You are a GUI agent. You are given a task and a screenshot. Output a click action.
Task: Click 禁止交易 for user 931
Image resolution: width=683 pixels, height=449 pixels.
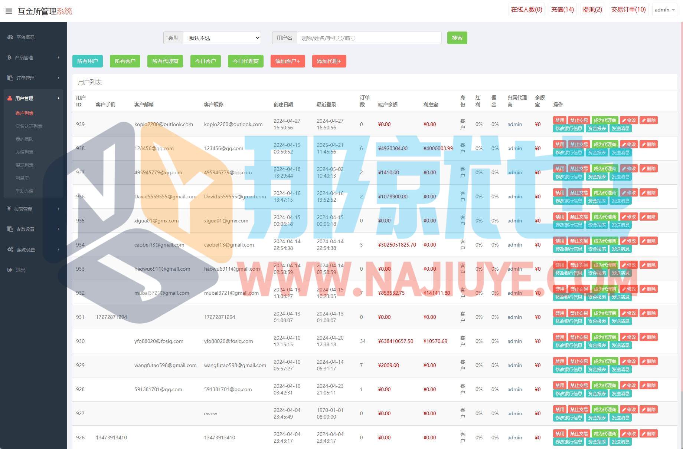pos(579,313)
